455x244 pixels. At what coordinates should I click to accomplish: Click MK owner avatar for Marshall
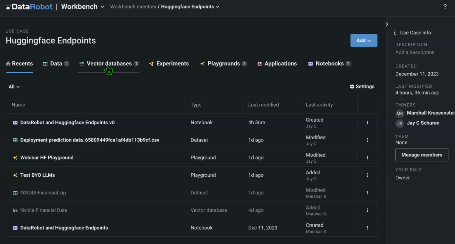point(400,114)
